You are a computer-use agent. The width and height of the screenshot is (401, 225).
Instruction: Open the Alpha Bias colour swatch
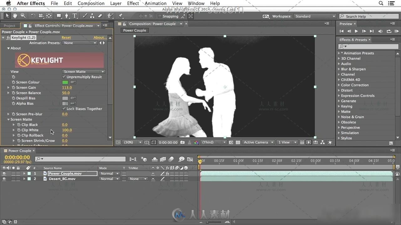click(65, 103)
